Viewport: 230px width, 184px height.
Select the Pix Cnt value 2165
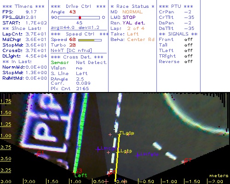pos(82,88)
